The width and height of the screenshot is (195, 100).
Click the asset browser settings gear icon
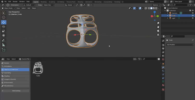pos(159,59)
